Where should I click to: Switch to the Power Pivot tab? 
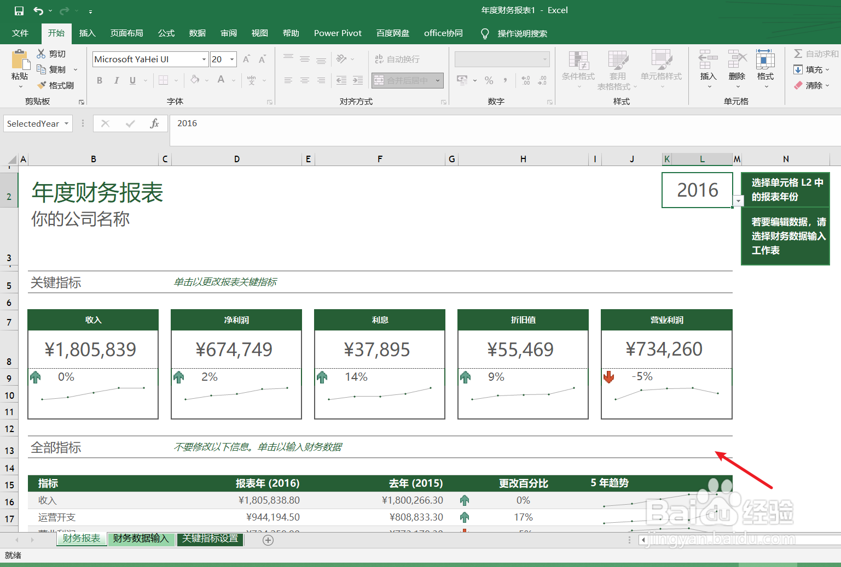338,33
